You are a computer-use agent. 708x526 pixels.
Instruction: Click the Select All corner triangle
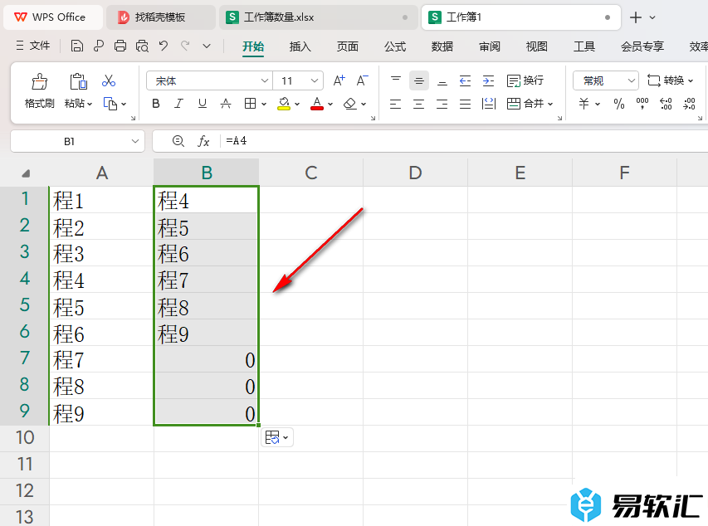pyautogui.click(x=26, y=173)
